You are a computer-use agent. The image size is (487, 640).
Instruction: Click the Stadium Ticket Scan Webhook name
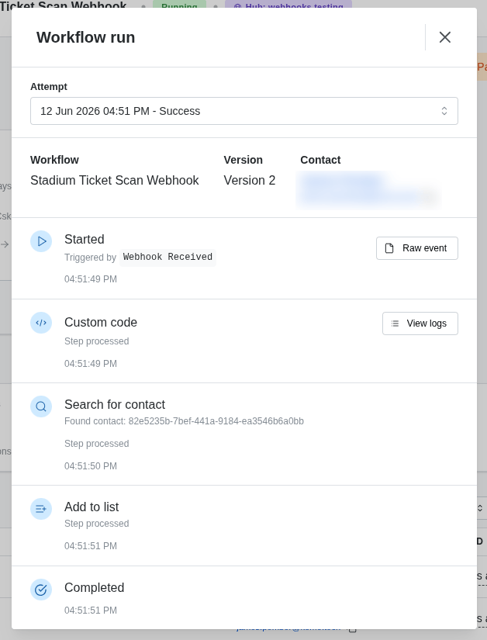pyautogui.click(x=115, y=181)
